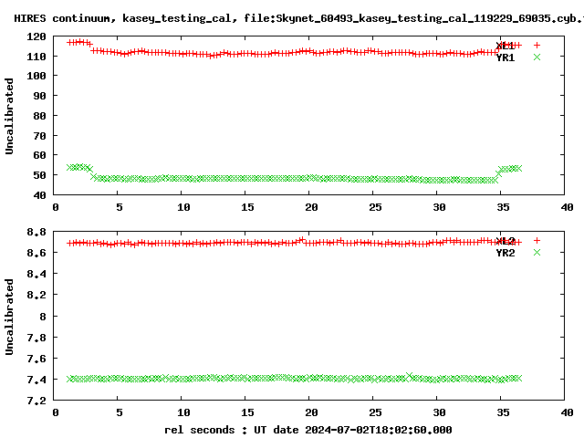The width and height of the screenshot is (584, 438).
Task: Click the top plot Uncalibrated y-axis label
Action: click(9, 116)
